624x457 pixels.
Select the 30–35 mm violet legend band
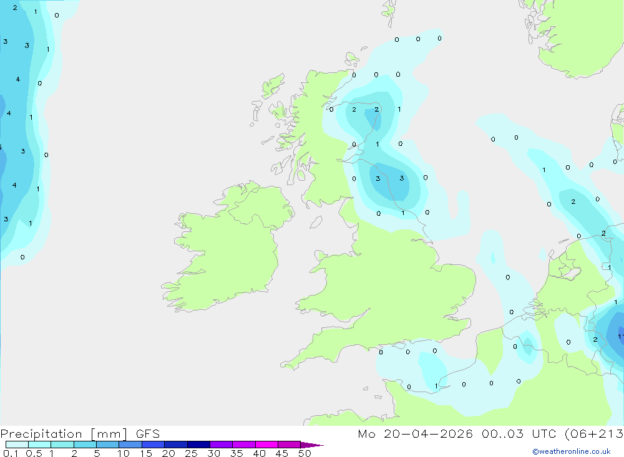coord(221,445)
